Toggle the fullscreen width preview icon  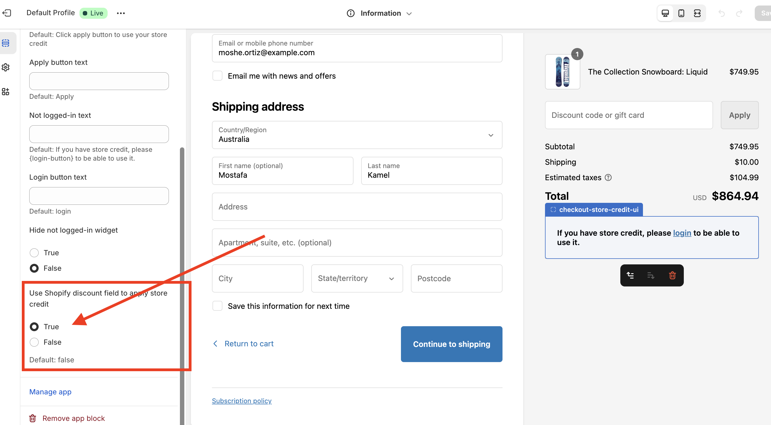pyautogui.click(x=697, y=13)
